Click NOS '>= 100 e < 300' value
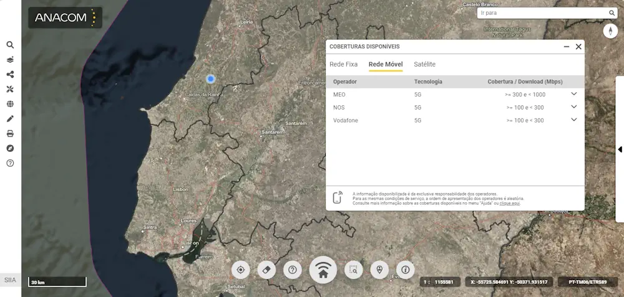624x297 pixels. (525, 108)
